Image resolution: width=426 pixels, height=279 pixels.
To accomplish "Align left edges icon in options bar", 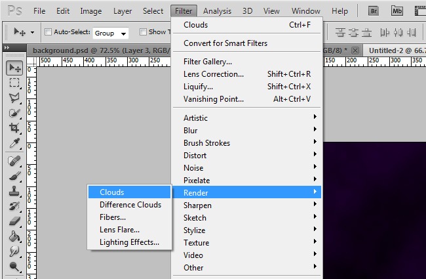I will [385, 33].
